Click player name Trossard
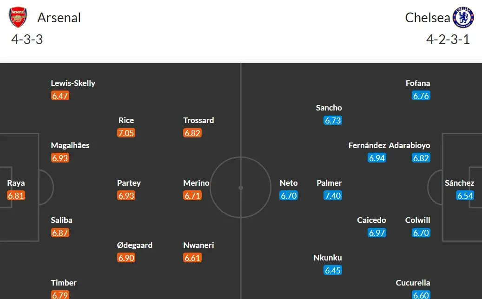 point(198,120)
